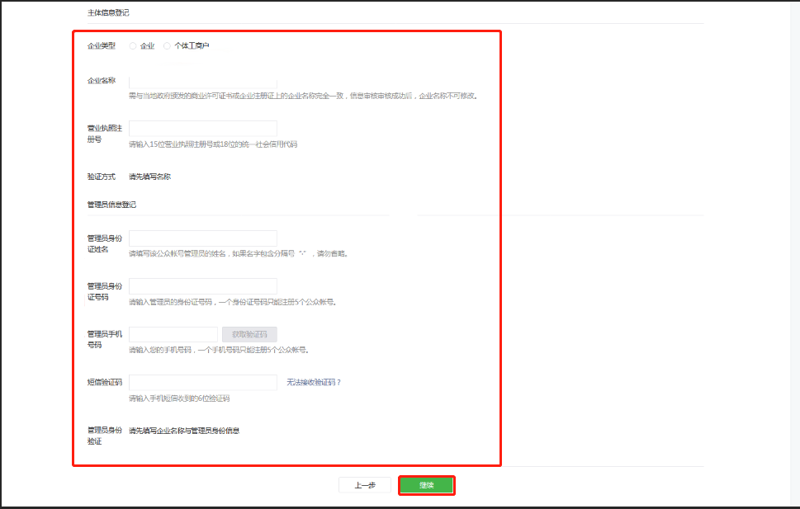Image resolution: width=800 pixels, height=509 pixels.
Task: Open the 无法接收验证码? link
Action: tap(314, 383)
